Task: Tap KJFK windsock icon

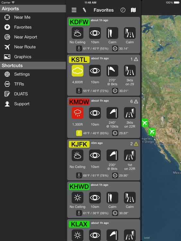Action: pos(112,155)
